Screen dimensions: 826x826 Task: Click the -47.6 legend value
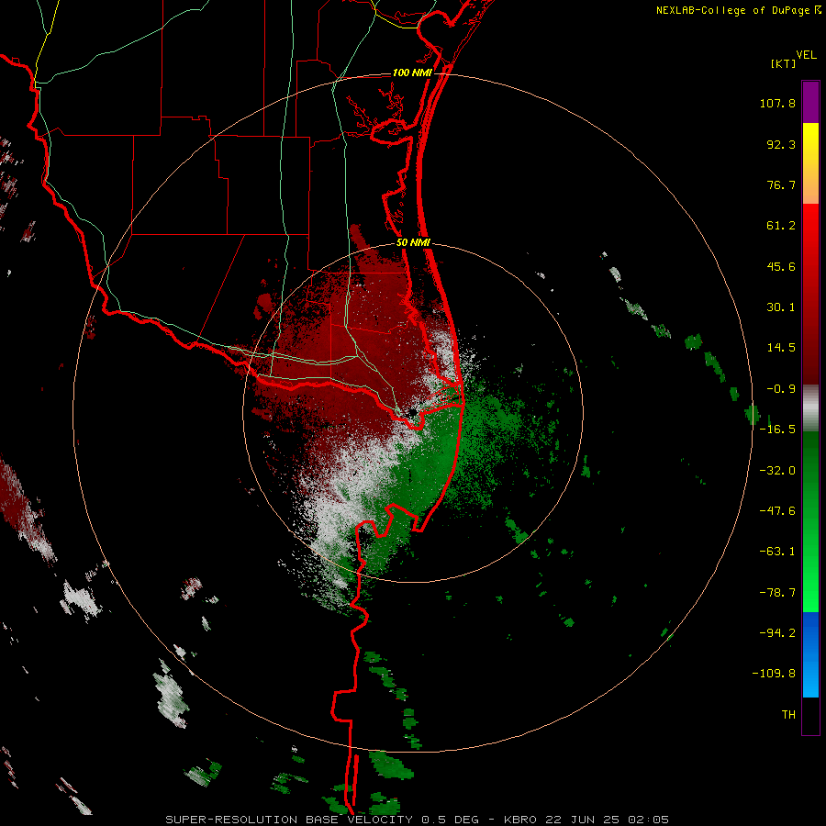(777, 511)
